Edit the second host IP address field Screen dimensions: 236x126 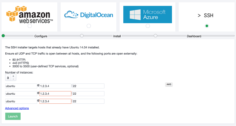coord(55,93)
